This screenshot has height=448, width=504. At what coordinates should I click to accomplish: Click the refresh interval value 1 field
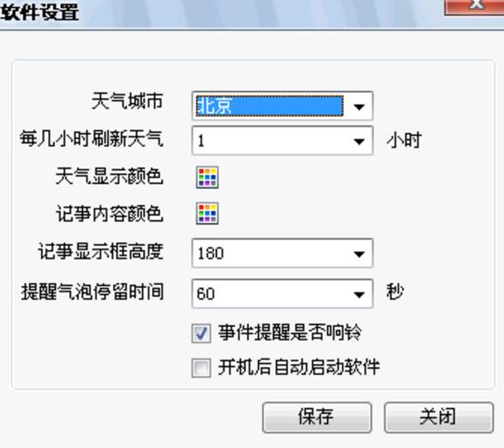point(270,140)
